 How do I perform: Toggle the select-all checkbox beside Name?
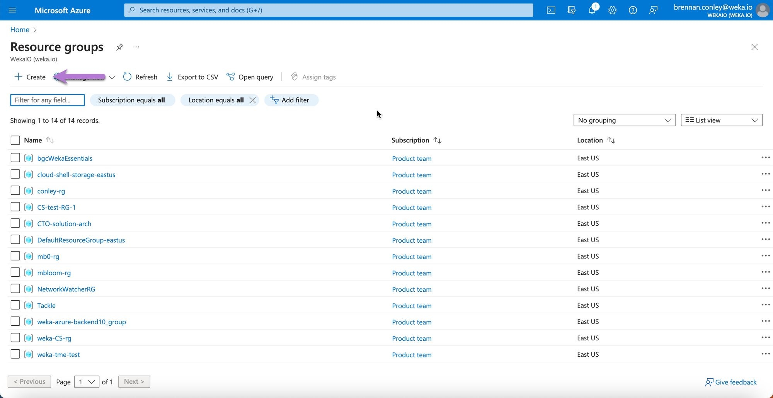pyautogui.click(x=15, y=140)
